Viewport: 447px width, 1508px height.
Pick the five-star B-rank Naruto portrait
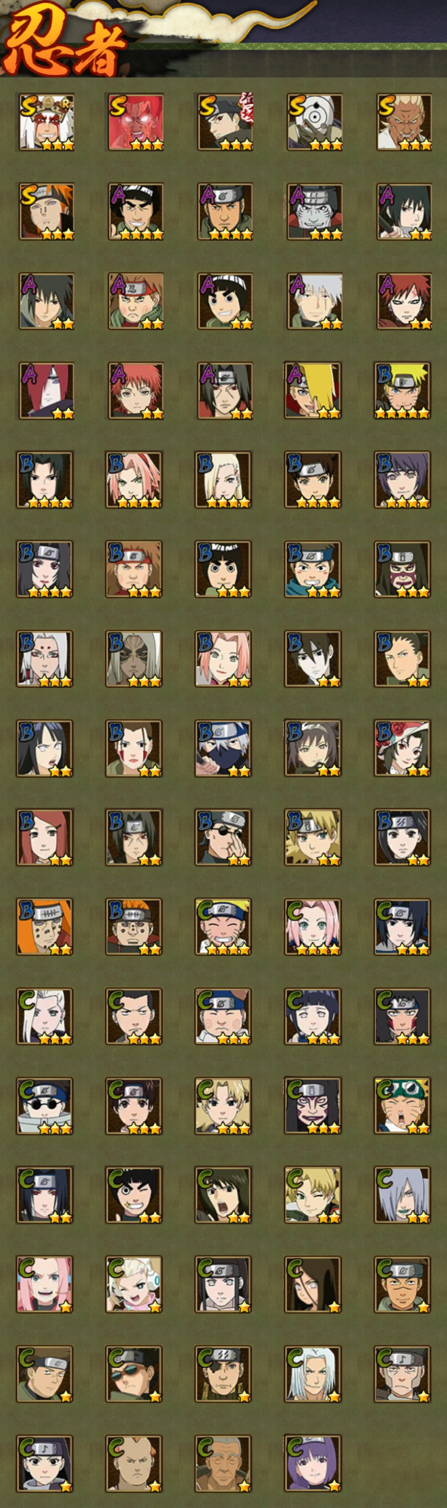[403, 390]
